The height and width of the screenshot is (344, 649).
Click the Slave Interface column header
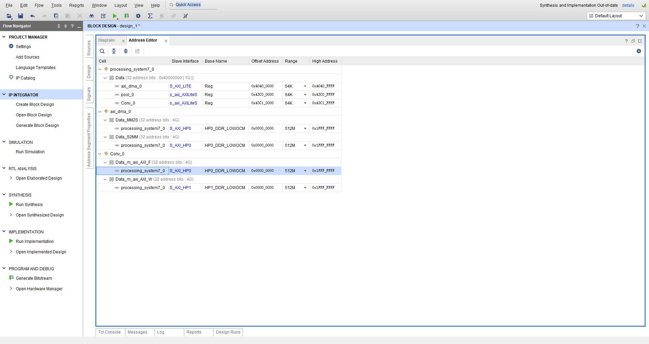pyautogui.click(x=185, y=61)
